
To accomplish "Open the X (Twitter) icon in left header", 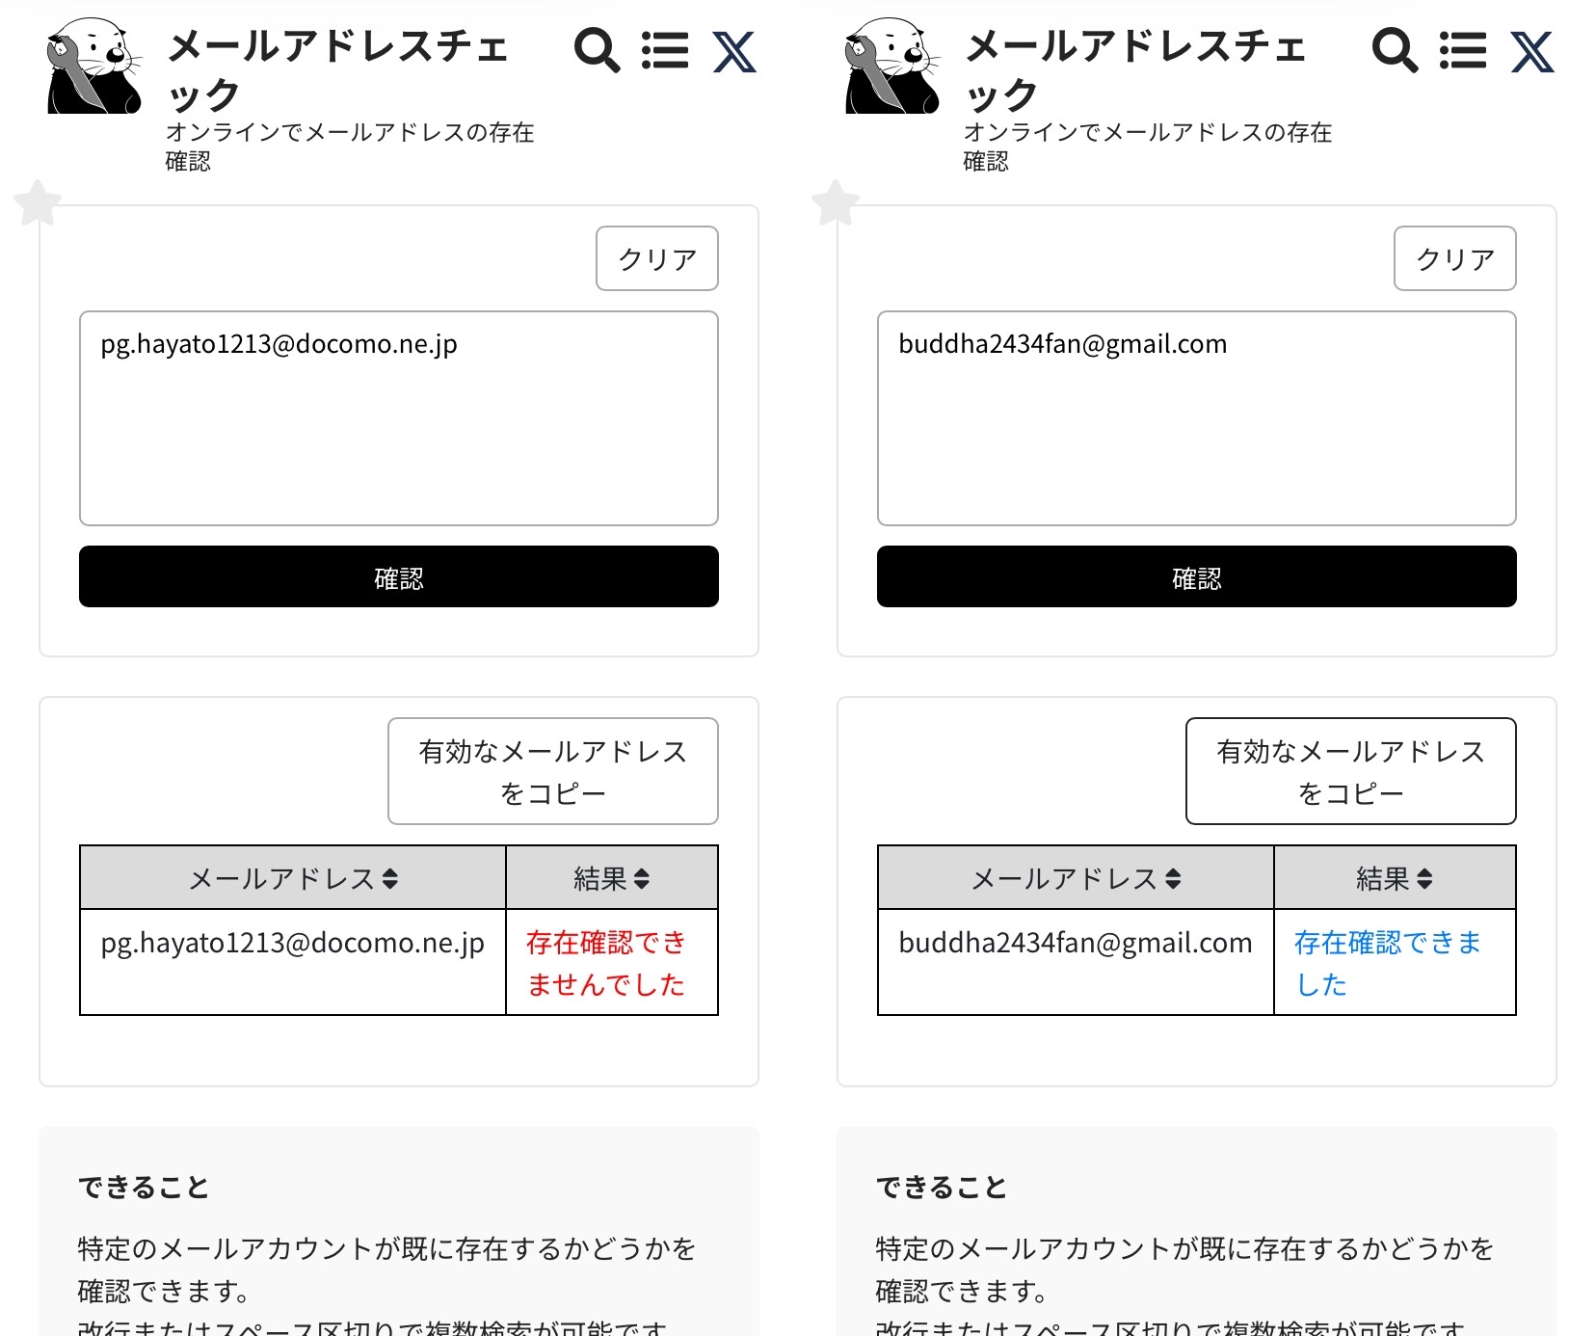I will pyautogui.click(x=734, y=52).
